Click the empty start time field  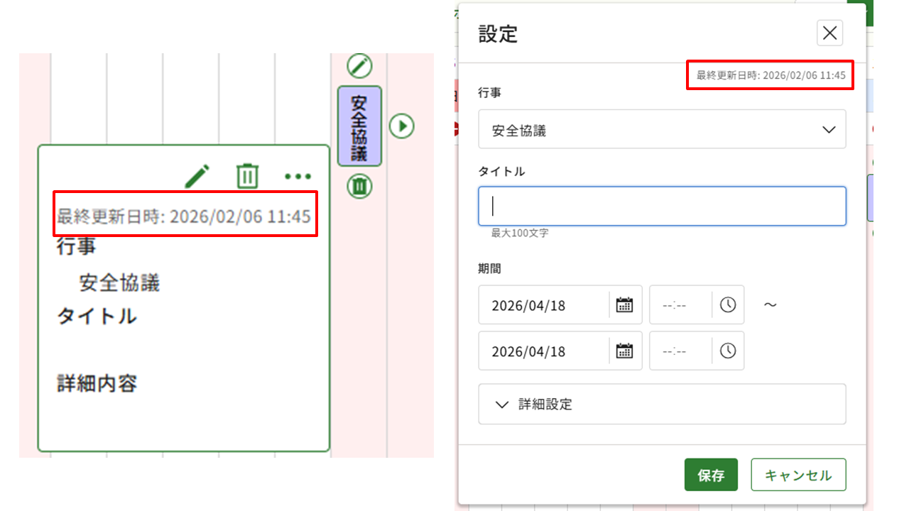coord(680,305)
